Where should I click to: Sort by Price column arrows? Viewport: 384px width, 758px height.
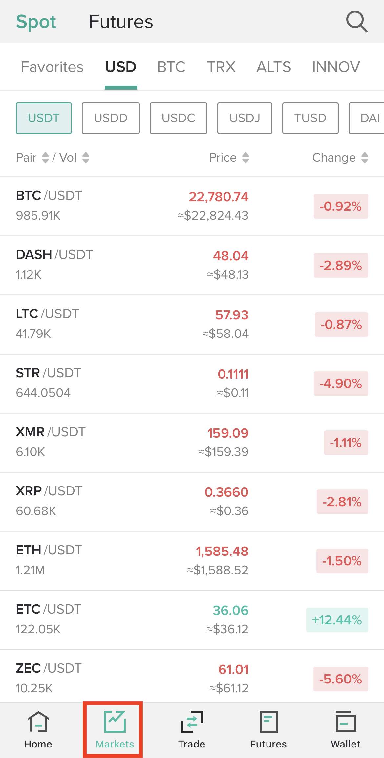point(245,158)
